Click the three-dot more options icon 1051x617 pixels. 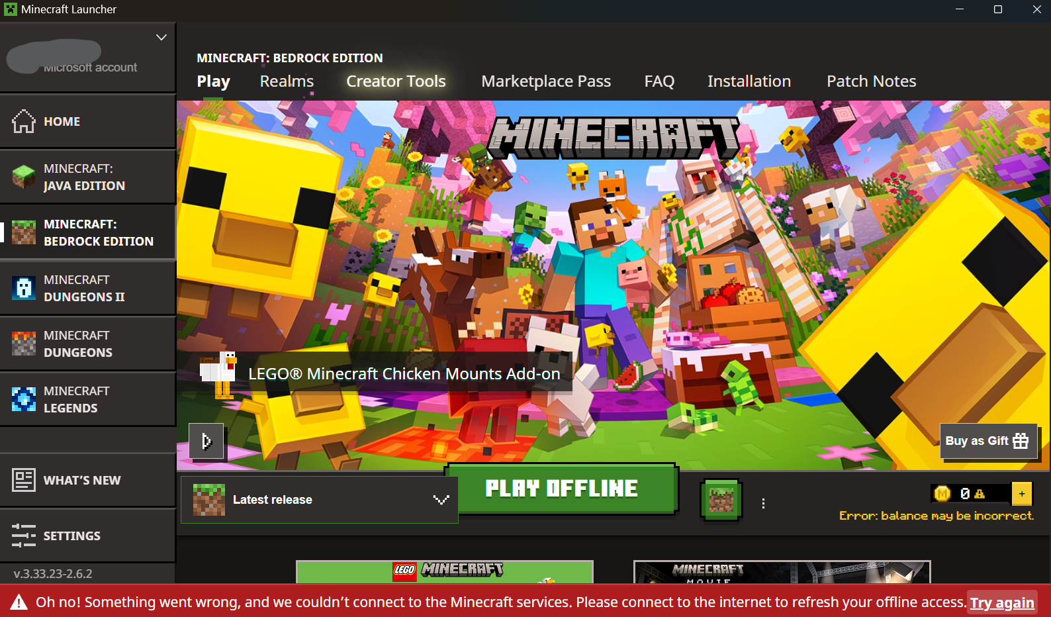[763, 504]
